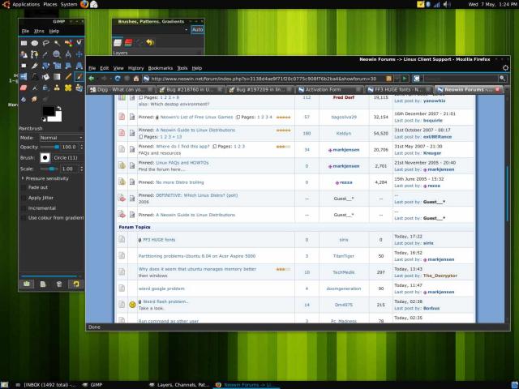Open the 'FF3 HUGE fonts' topic link

coord(159,240)
